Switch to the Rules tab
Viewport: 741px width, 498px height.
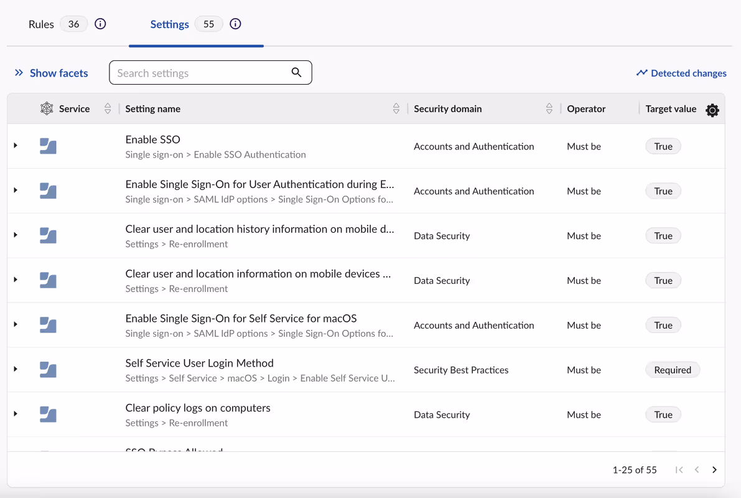42,24
